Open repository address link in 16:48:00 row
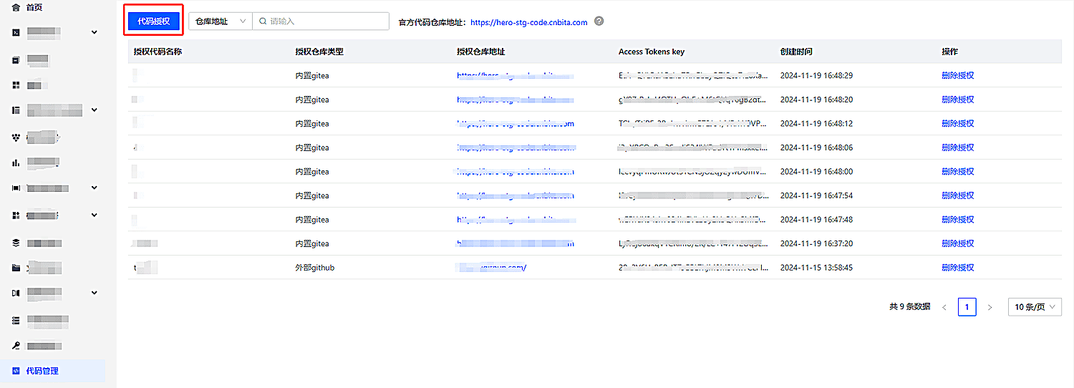This screenshot has height=388, width=1074. 516,172
